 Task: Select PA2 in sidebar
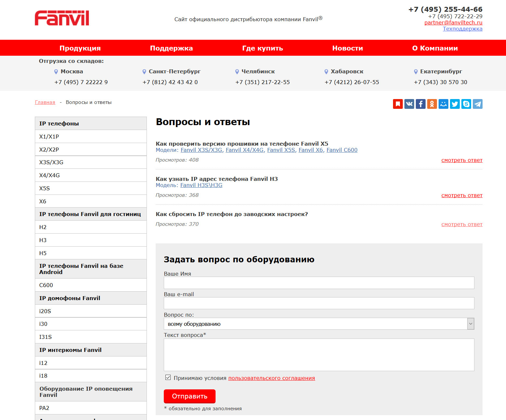click(91, 408)
